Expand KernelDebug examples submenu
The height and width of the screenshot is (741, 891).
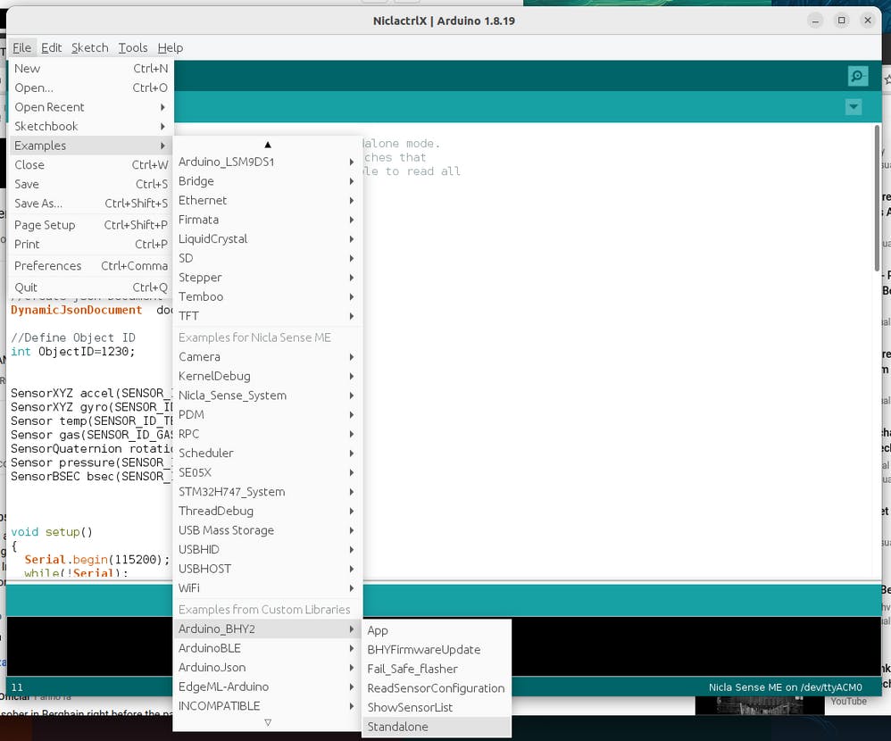[267, 376]
